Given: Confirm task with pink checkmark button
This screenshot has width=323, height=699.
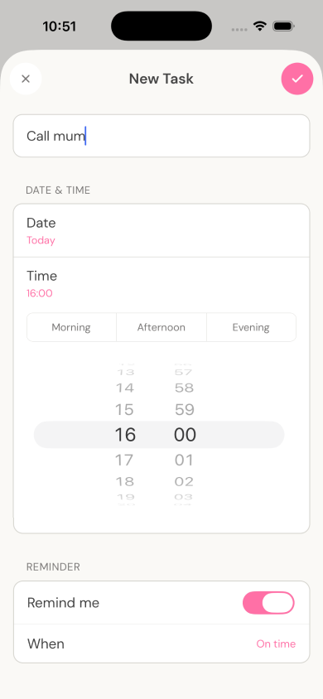Looking at the screenshot, I should point(297,79).
